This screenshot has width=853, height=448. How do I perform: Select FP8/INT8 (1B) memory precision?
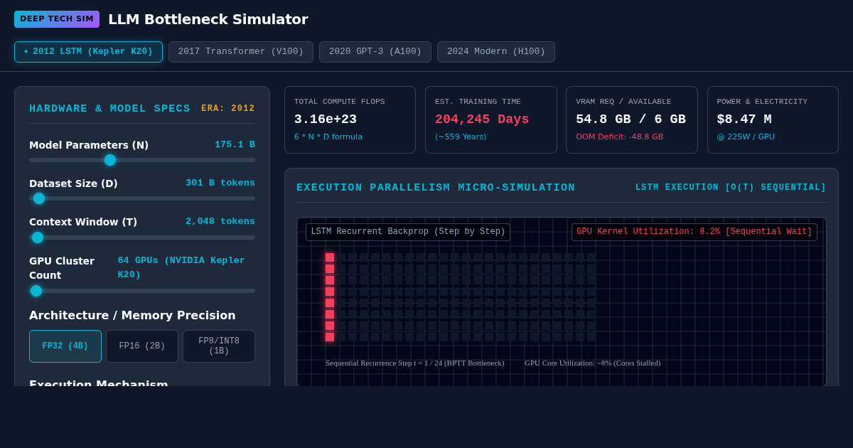click(x=219, y=346)
